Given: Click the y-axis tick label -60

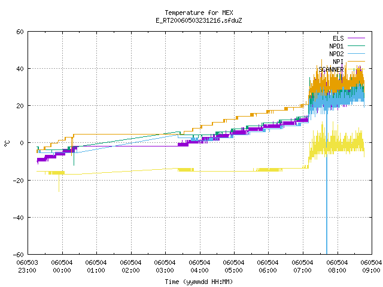Looking at the screenshot, I should [19, 255].
